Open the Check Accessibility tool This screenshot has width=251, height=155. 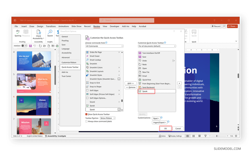click(38, 34)
